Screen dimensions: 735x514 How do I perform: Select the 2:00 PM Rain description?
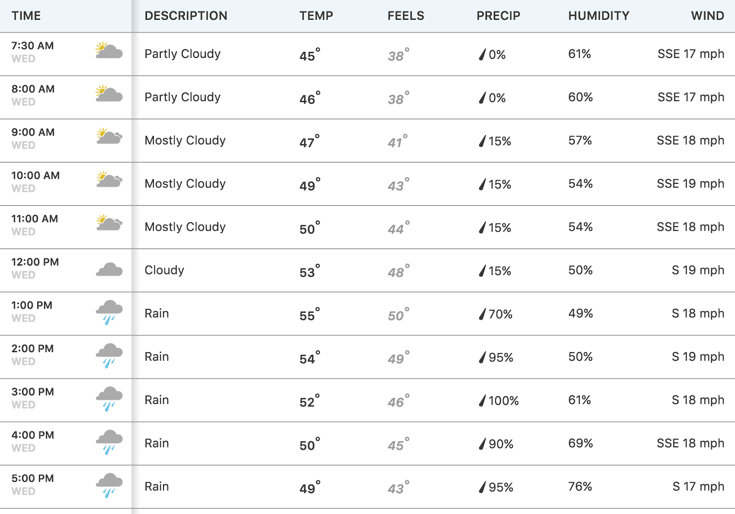coord(157,357)
